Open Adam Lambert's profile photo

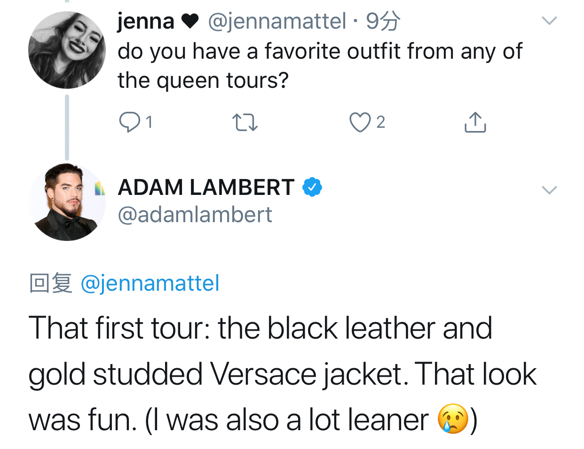coord(67,202)
